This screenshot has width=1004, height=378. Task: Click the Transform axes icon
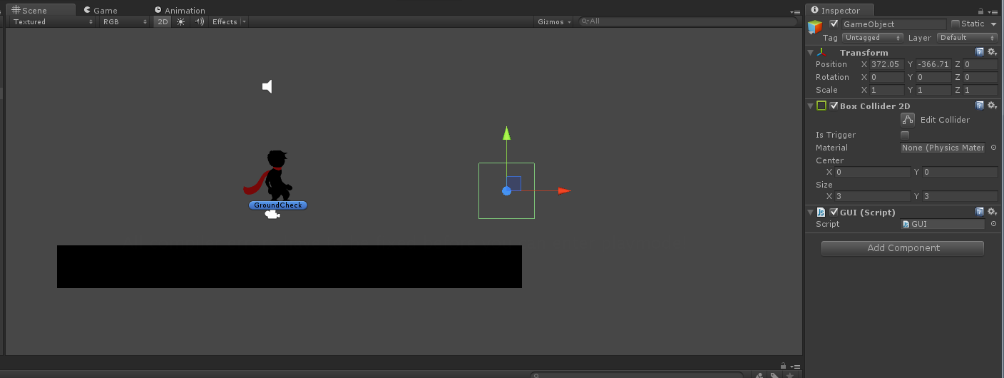822,52
